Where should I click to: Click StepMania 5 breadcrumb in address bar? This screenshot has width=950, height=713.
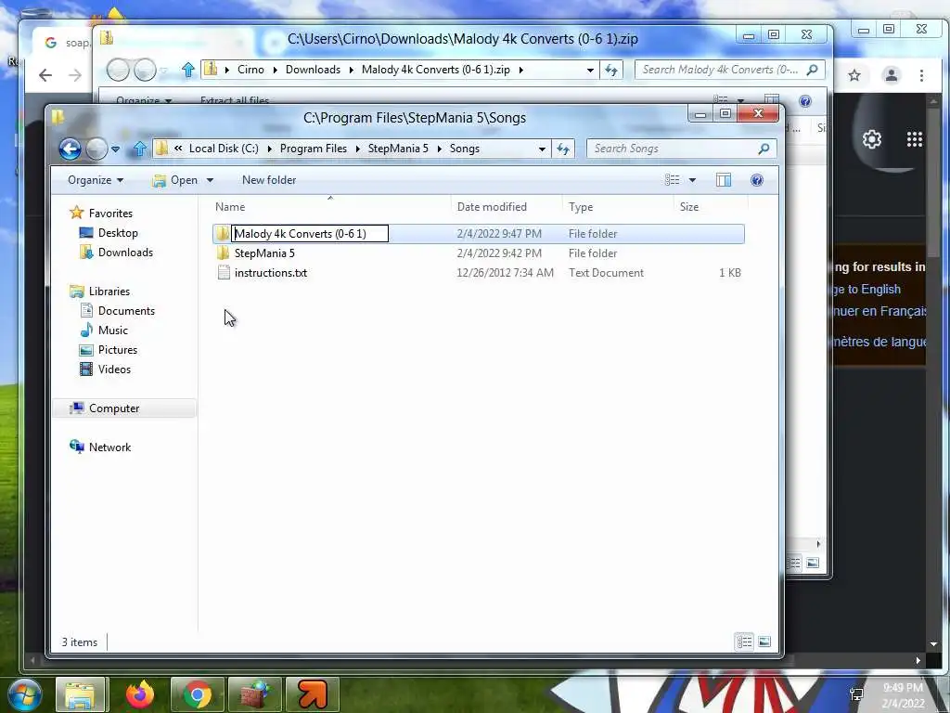[x=398, y=149]
